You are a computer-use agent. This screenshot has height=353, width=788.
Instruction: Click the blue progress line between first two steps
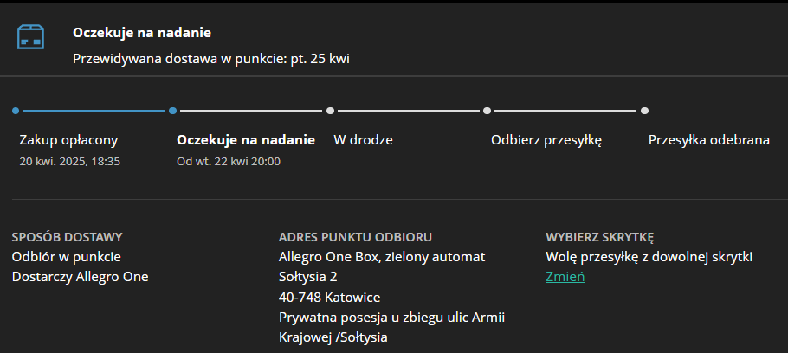coord(94,111)
